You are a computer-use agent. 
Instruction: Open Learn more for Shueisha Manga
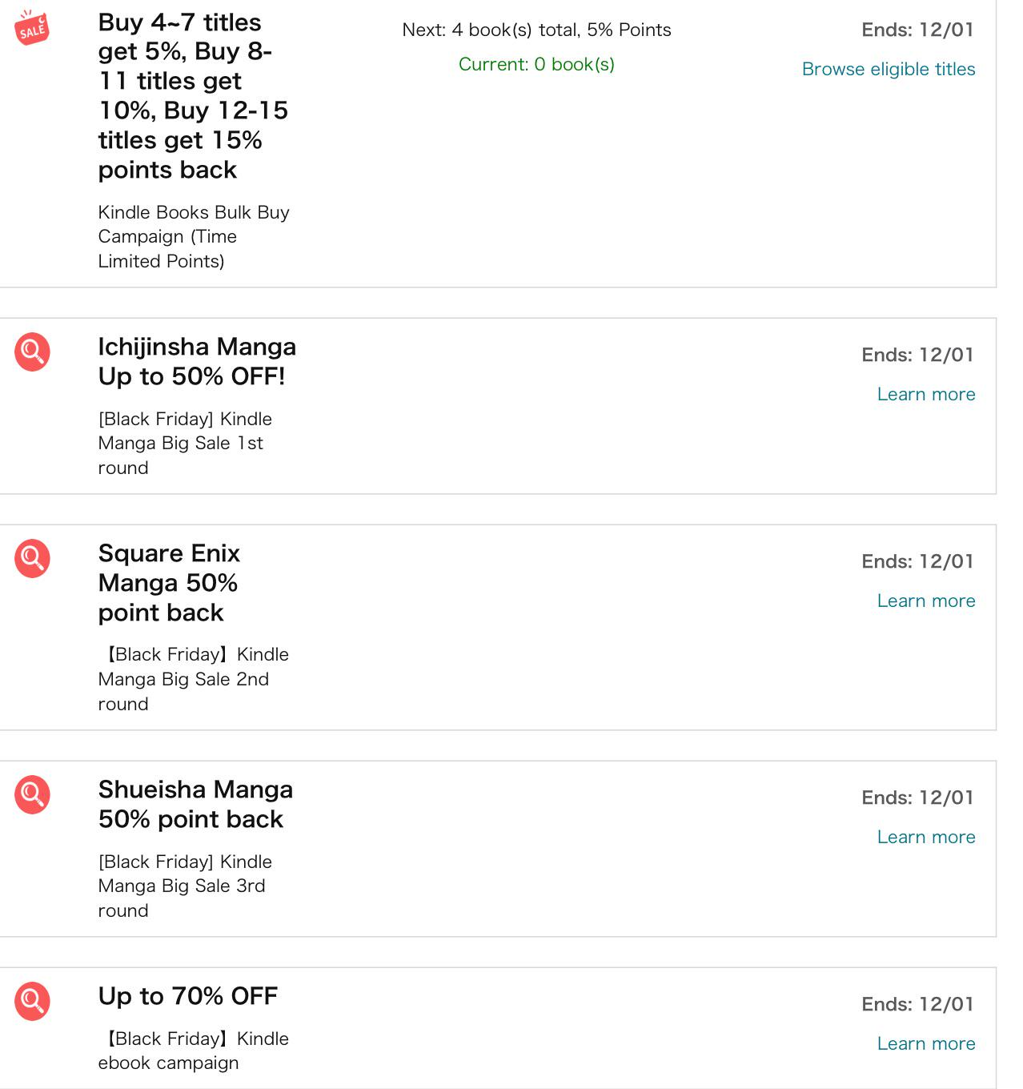click(926, 837)
